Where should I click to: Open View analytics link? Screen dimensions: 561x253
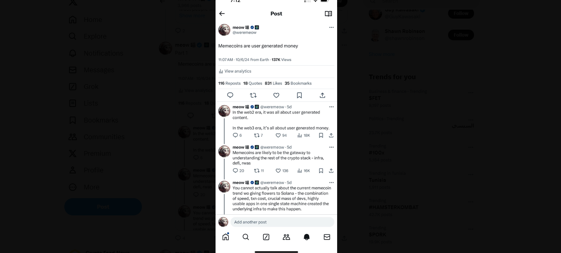235,71
